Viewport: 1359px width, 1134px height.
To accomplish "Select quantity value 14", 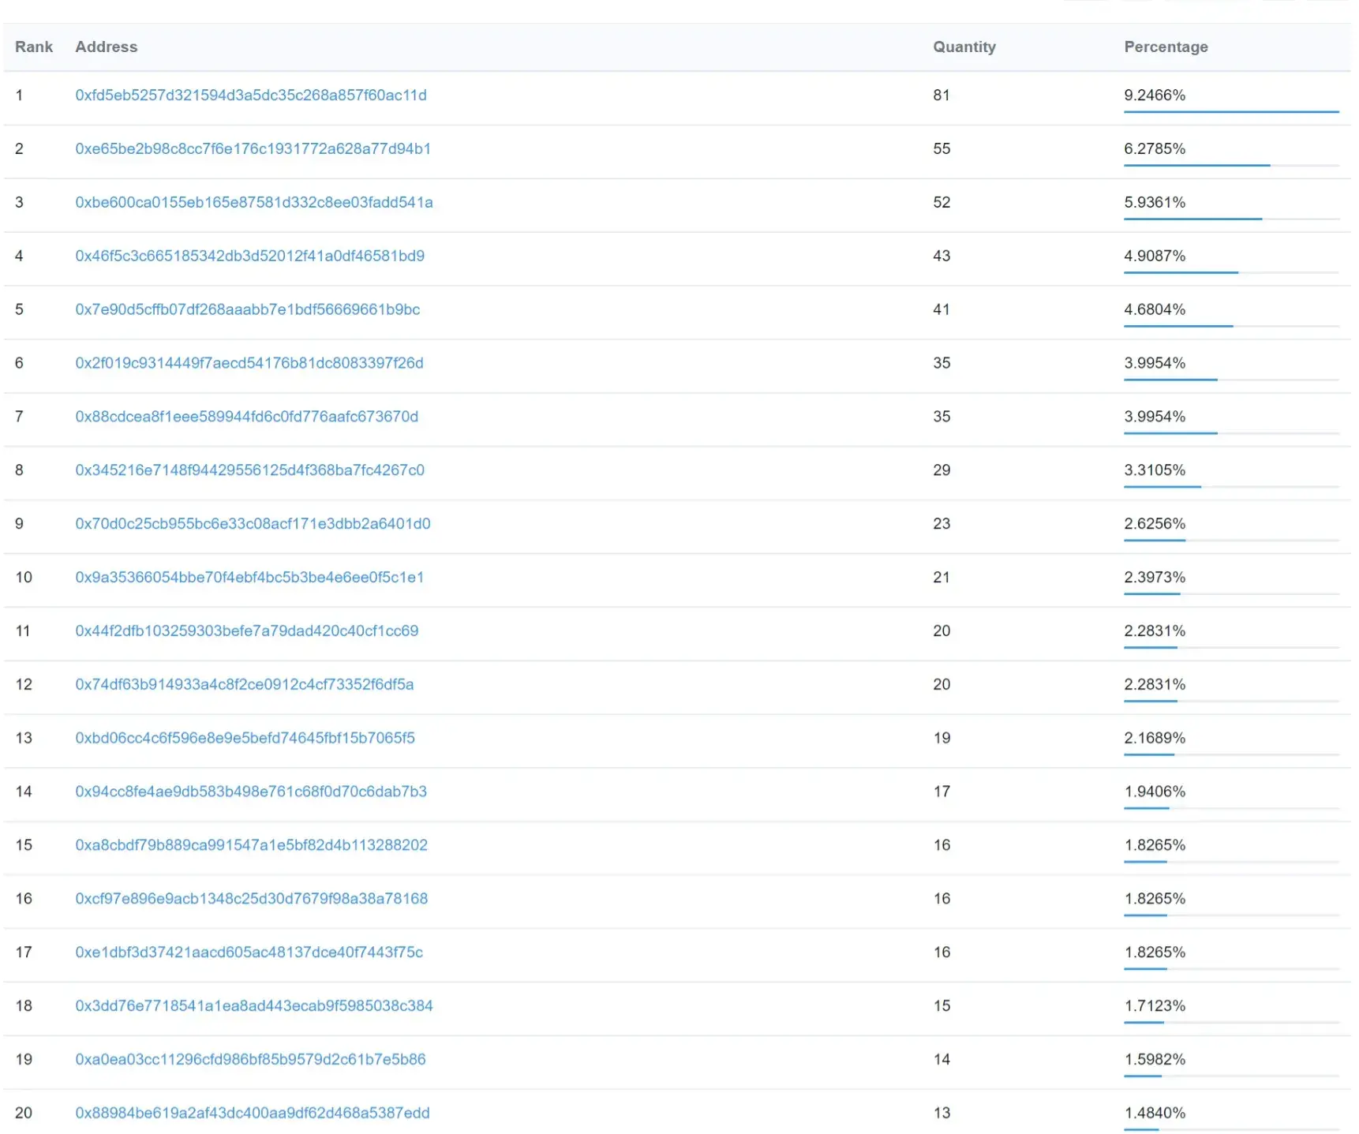I will (942, 1060).
